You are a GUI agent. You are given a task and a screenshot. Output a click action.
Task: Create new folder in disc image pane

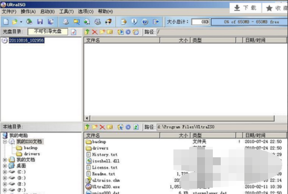pos(102,32)
